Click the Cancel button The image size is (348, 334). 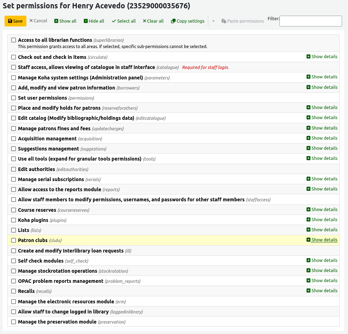pos(38,21)
